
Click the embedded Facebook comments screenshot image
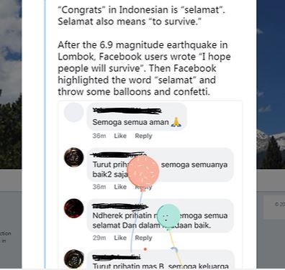point(150,185)
